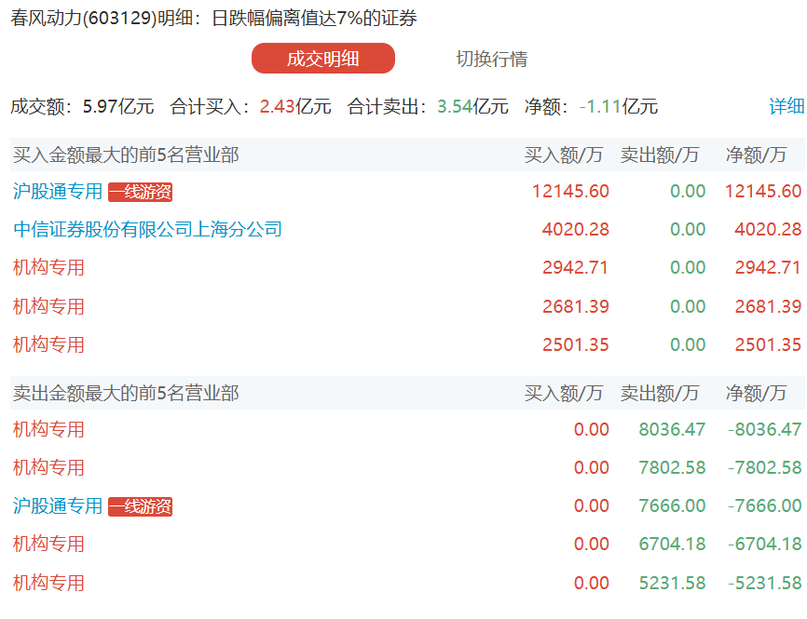
Task: Switch to the 切换行情 tab
Action: click(491, 59)
